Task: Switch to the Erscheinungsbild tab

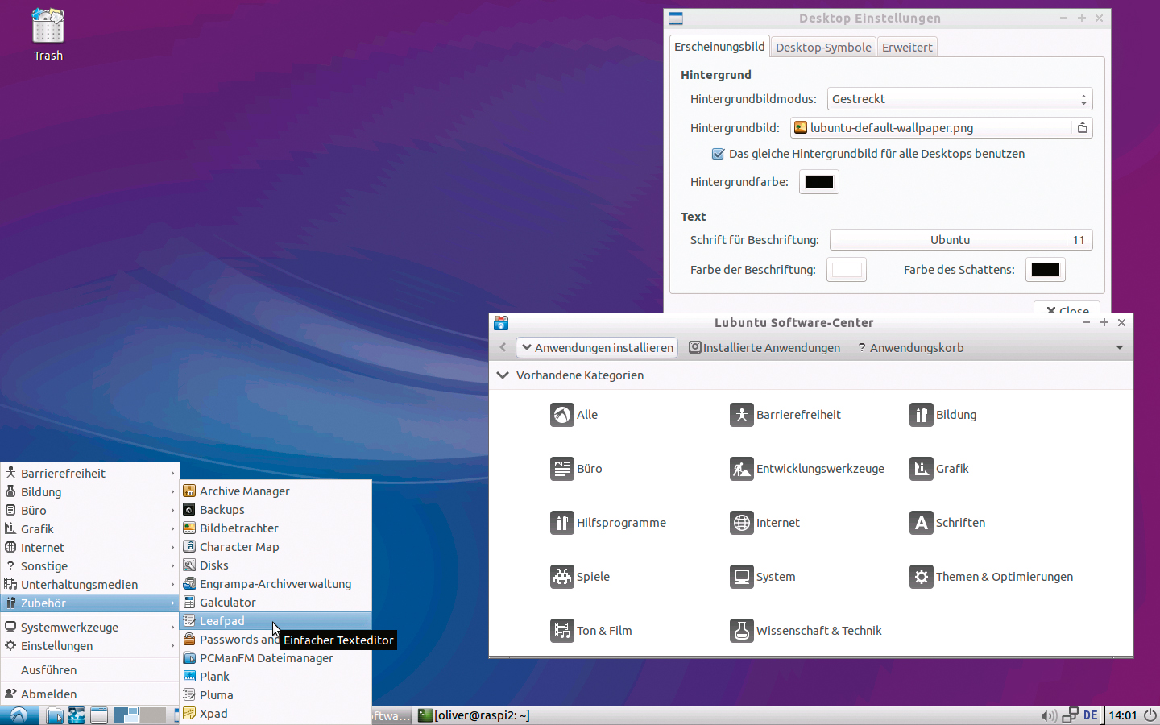Action: 719,47
